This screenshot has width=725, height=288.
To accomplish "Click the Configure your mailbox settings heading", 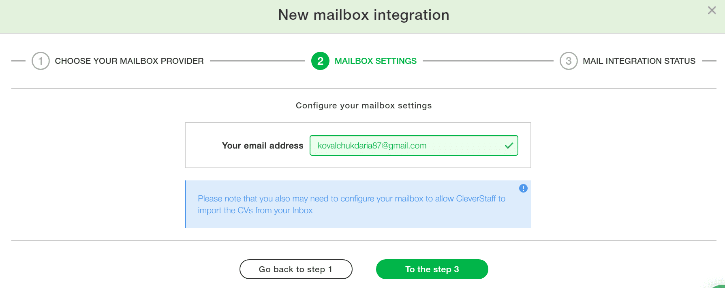I will (x=364, y=106).
